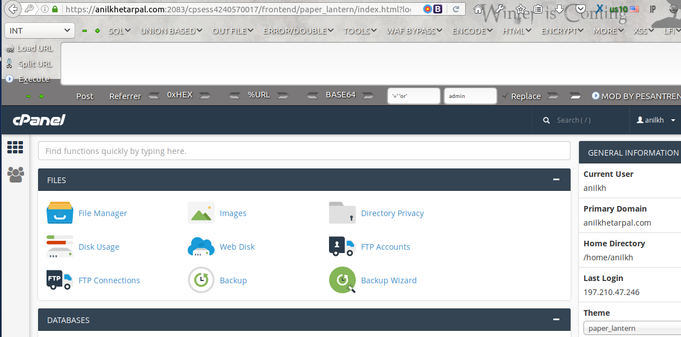Open the ENCRYPT dropdown menu

point(563,31)
